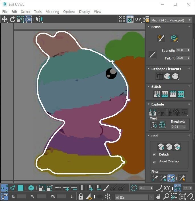
Task: Toggle the Lock Selection padlock
Action: [81, 196]
